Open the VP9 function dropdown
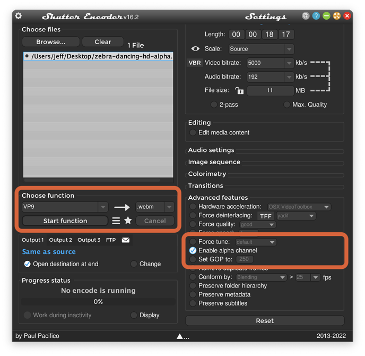Screen dimensions: 365x356 pyautogui.click(x=65, y=207)
